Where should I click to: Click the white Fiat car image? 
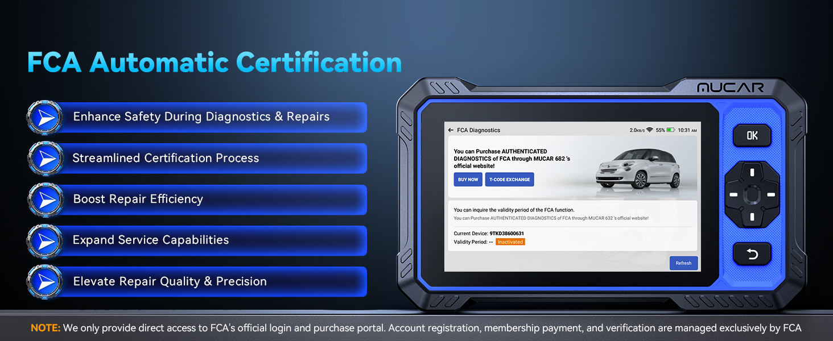637,170
